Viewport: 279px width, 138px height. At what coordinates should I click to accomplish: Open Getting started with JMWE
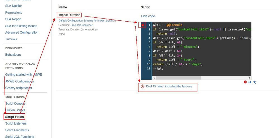click(24, 74)
